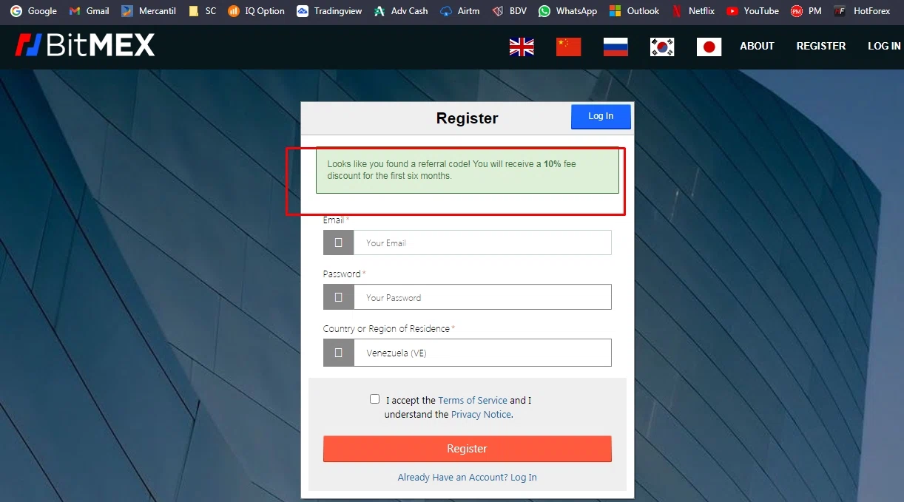This screenshot has height=502, width=904.
Task: Click the blue Log In button
Action: [601, 116]
